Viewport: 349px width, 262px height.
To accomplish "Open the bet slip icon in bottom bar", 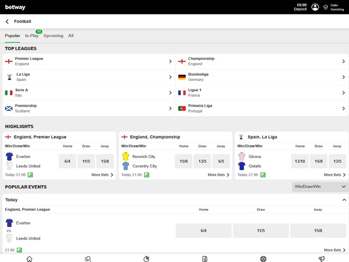I will tap(205, 259).
